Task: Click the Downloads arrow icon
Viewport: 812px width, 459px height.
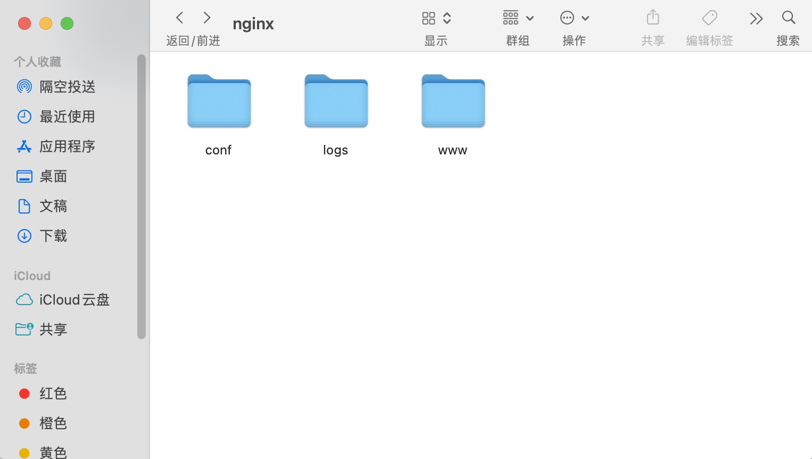Action: pos(24,236)
